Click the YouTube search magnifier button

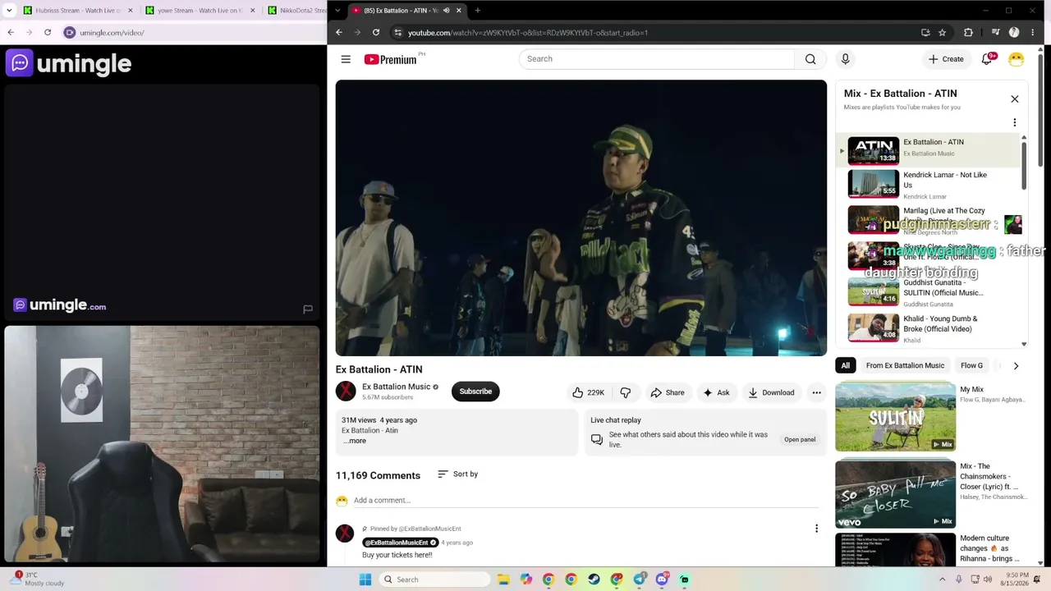810,59
